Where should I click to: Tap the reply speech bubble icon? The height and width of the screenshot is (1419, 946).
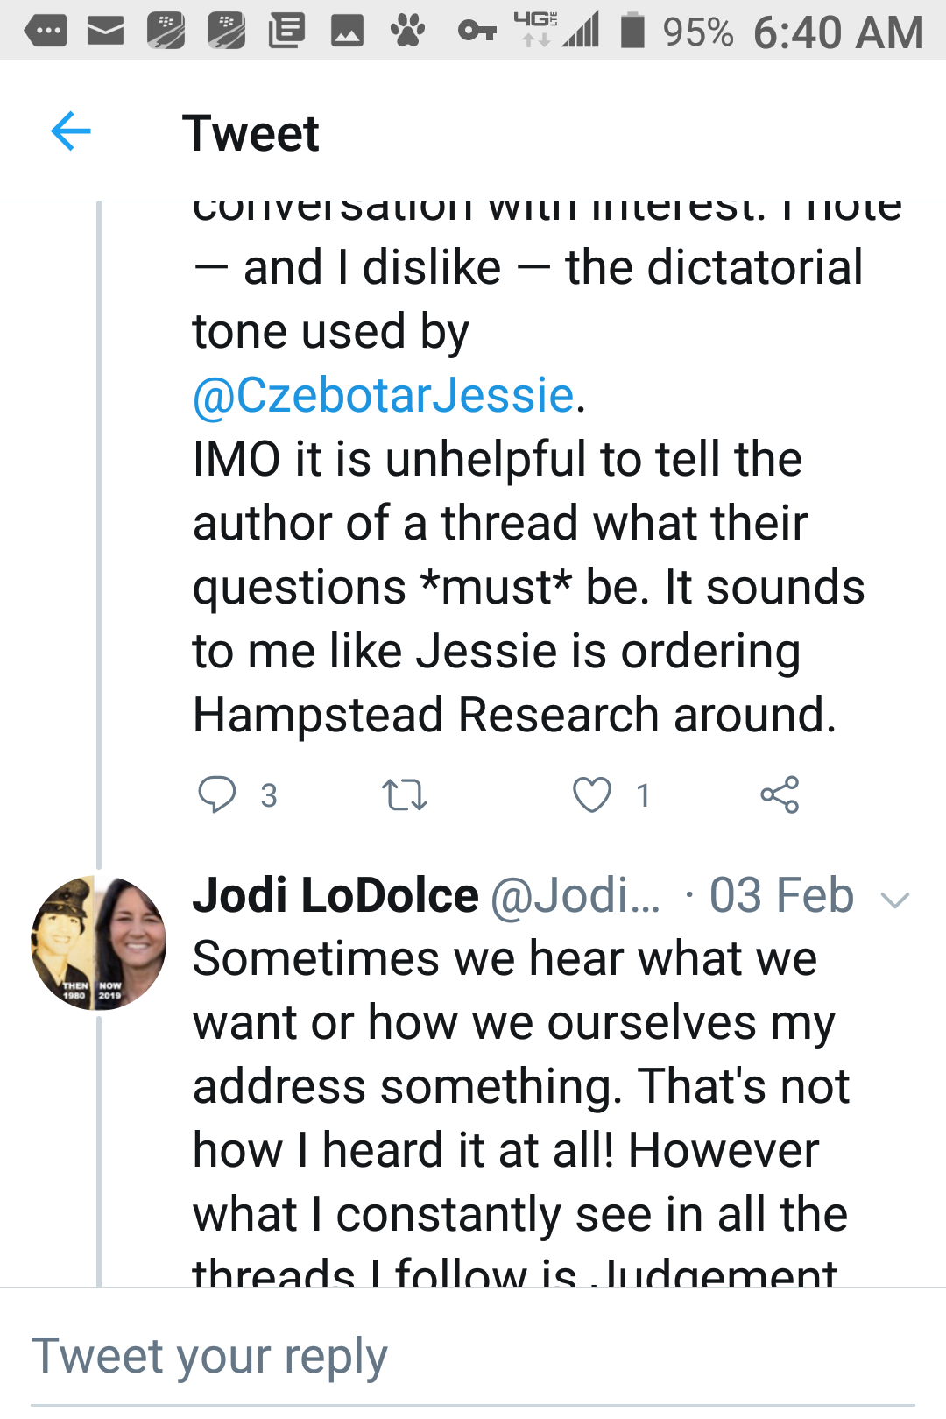[216, 794]
